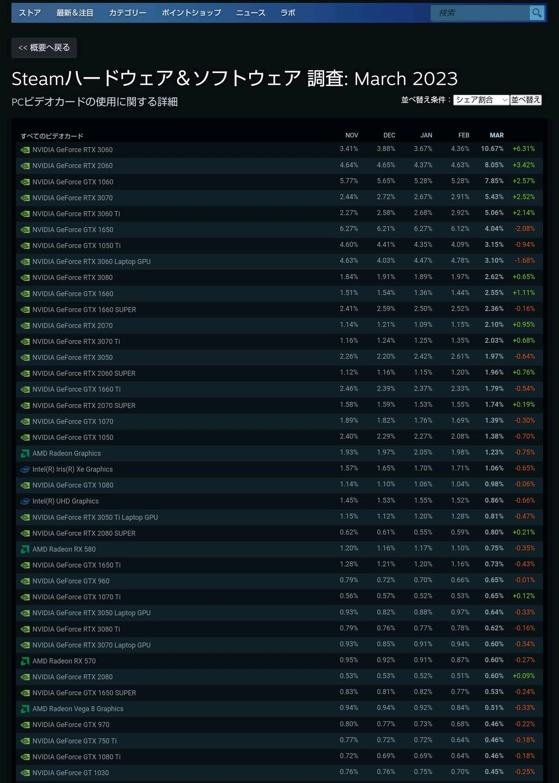This screenshot has width=559, height=783.
Task: Click NVIDIA logo beside GeForce RTX 3060
Action: [25, 150]
